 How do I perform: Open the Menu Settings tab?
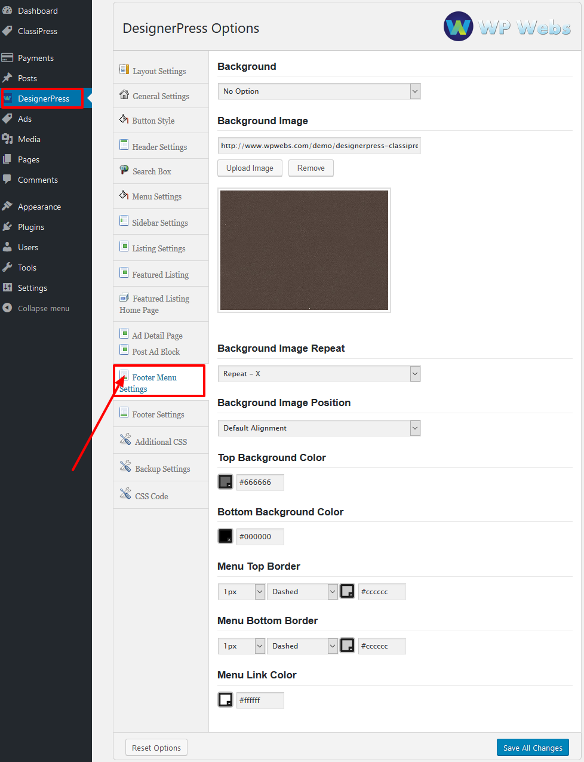tap(161, 196)
